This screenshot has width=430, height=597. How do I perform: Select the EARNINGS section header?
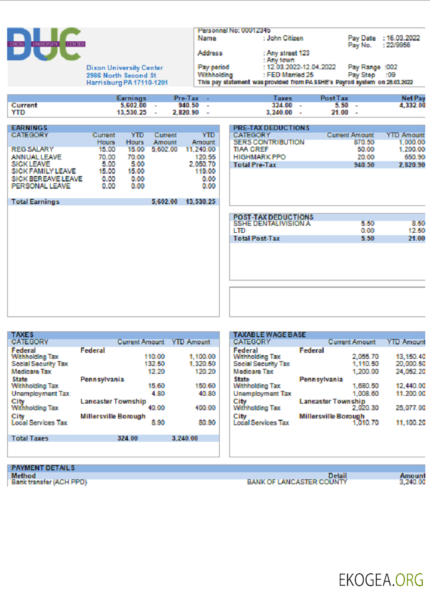[30, 128]
